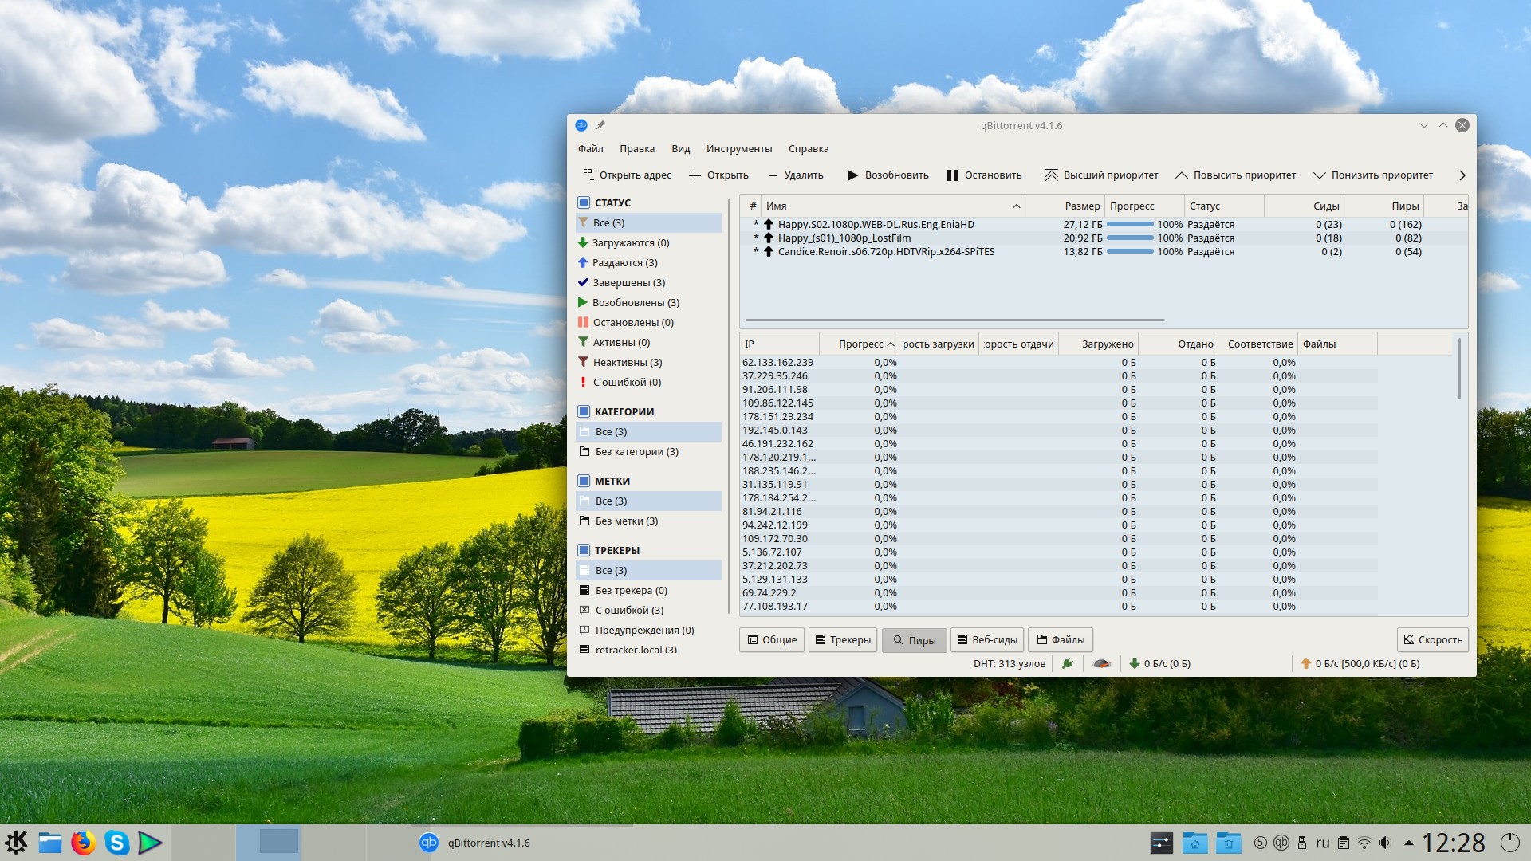
Task: Select the Candice.Renoir.s06 torrent row
Action: (x=885, y=252)
